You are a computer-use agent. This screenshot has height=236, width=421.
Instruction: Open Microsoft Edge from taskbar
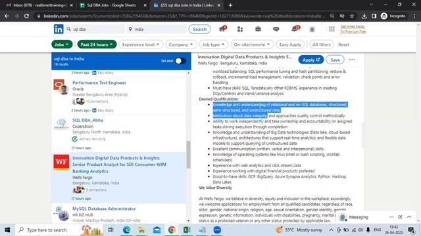pyautogui.click(x=126, y=230)
